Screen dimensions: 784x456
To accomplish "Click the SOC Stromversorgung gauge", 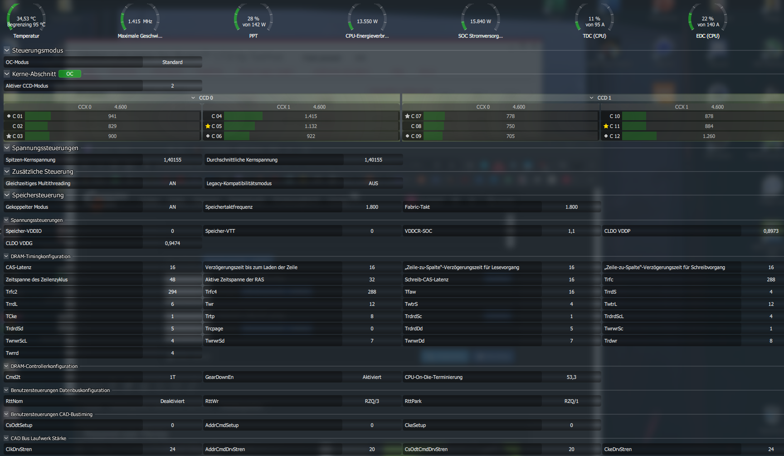I will (481, 21).
